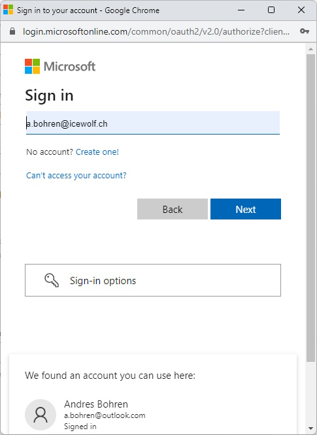This screenshot has height=435, width=317.
Task: Open the Sign-in options button
Action: 153,280
